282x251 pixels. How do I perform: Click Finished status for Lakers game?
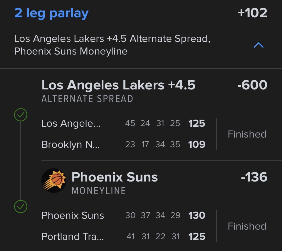point(247,134)
